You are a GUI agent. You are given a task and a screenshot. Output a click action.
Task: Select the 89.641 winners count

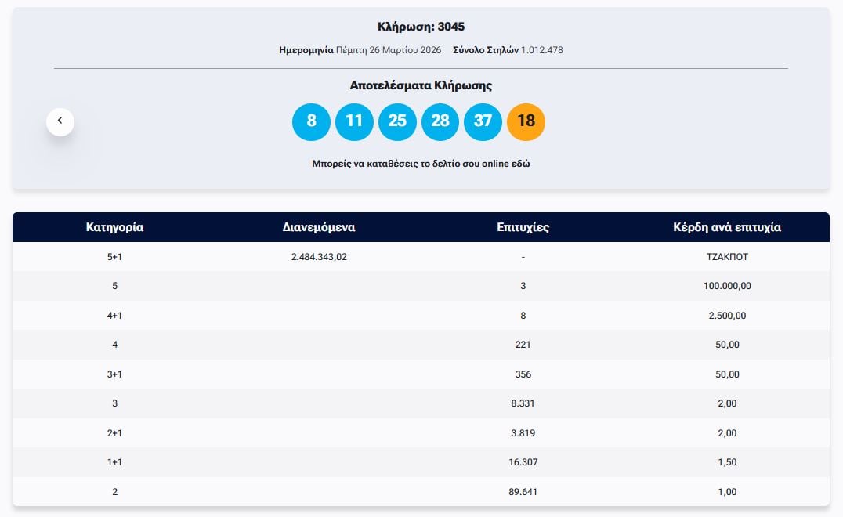coord(523,492)
